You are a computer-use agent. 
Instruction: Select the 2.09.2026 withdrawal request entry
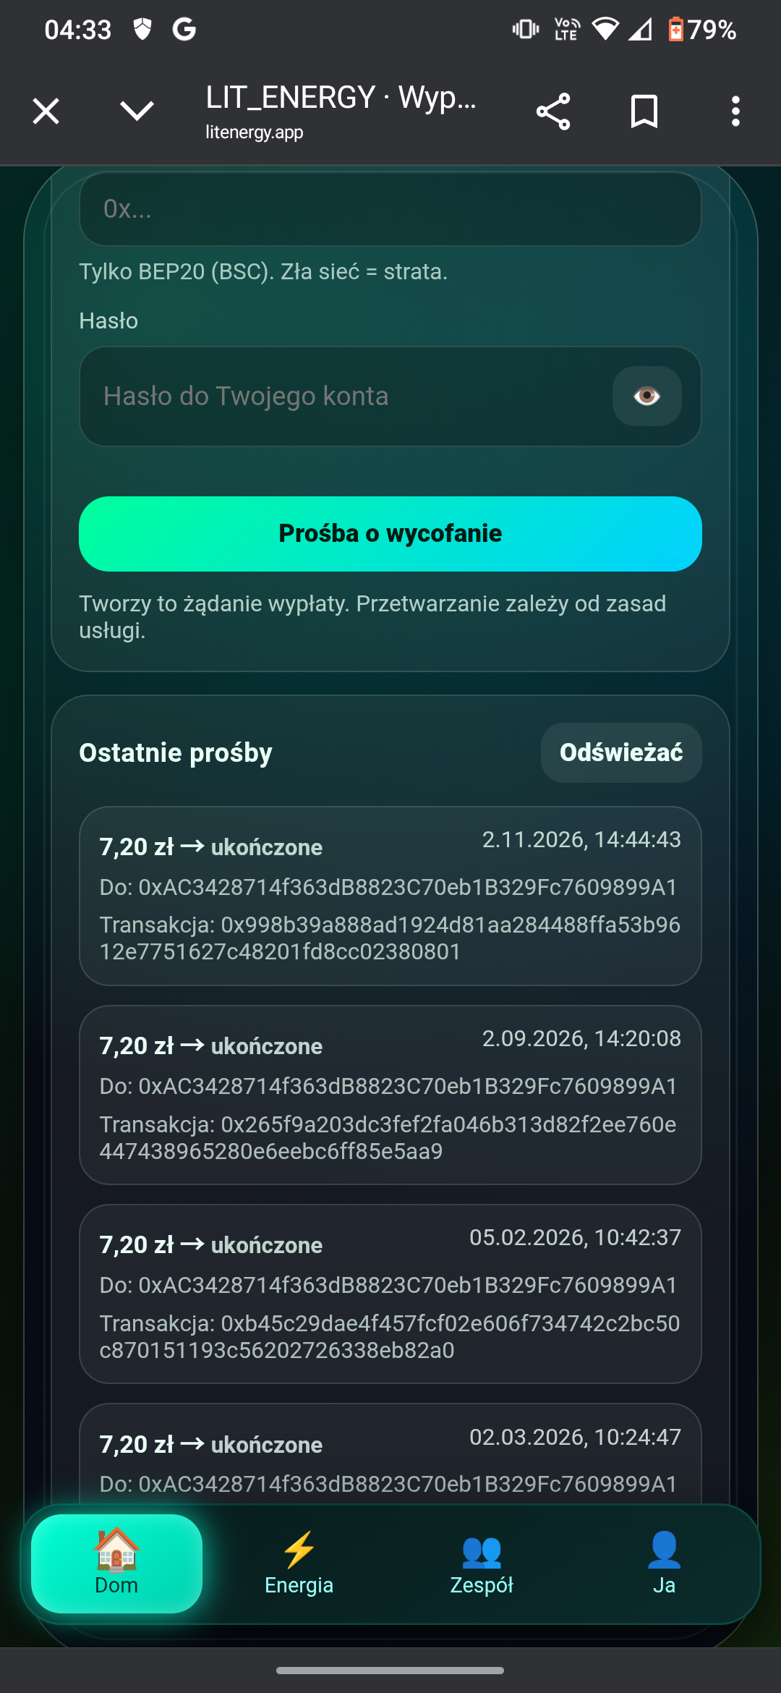coord(390,1094)
